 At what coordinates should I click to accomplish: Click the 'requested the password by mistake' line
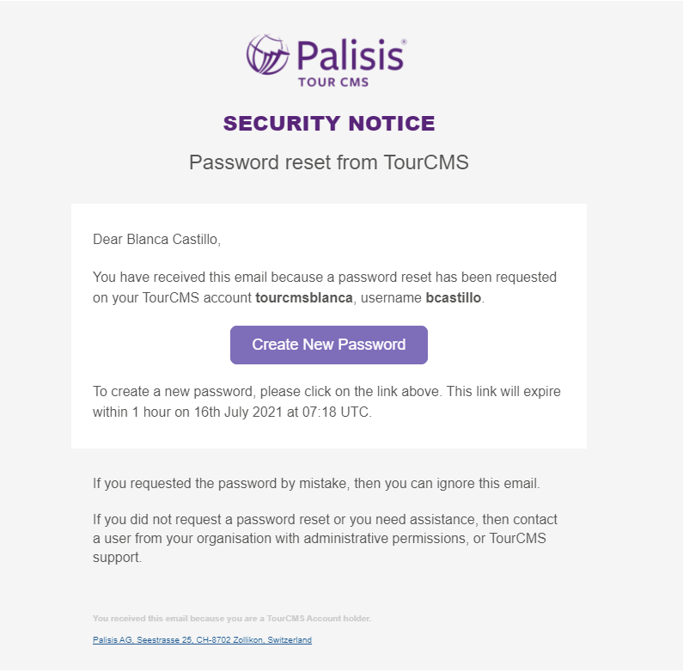click(316, 483)
